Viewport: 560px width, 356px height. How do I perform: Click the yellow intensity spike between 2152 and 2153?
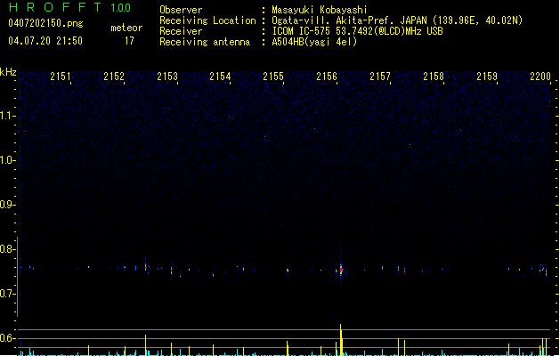(x=145, y=345)
